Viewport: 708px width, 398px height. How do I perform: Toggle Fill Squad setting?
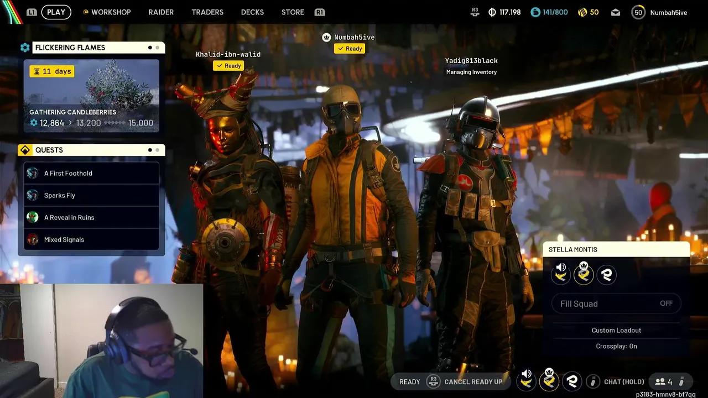(616, 303)
